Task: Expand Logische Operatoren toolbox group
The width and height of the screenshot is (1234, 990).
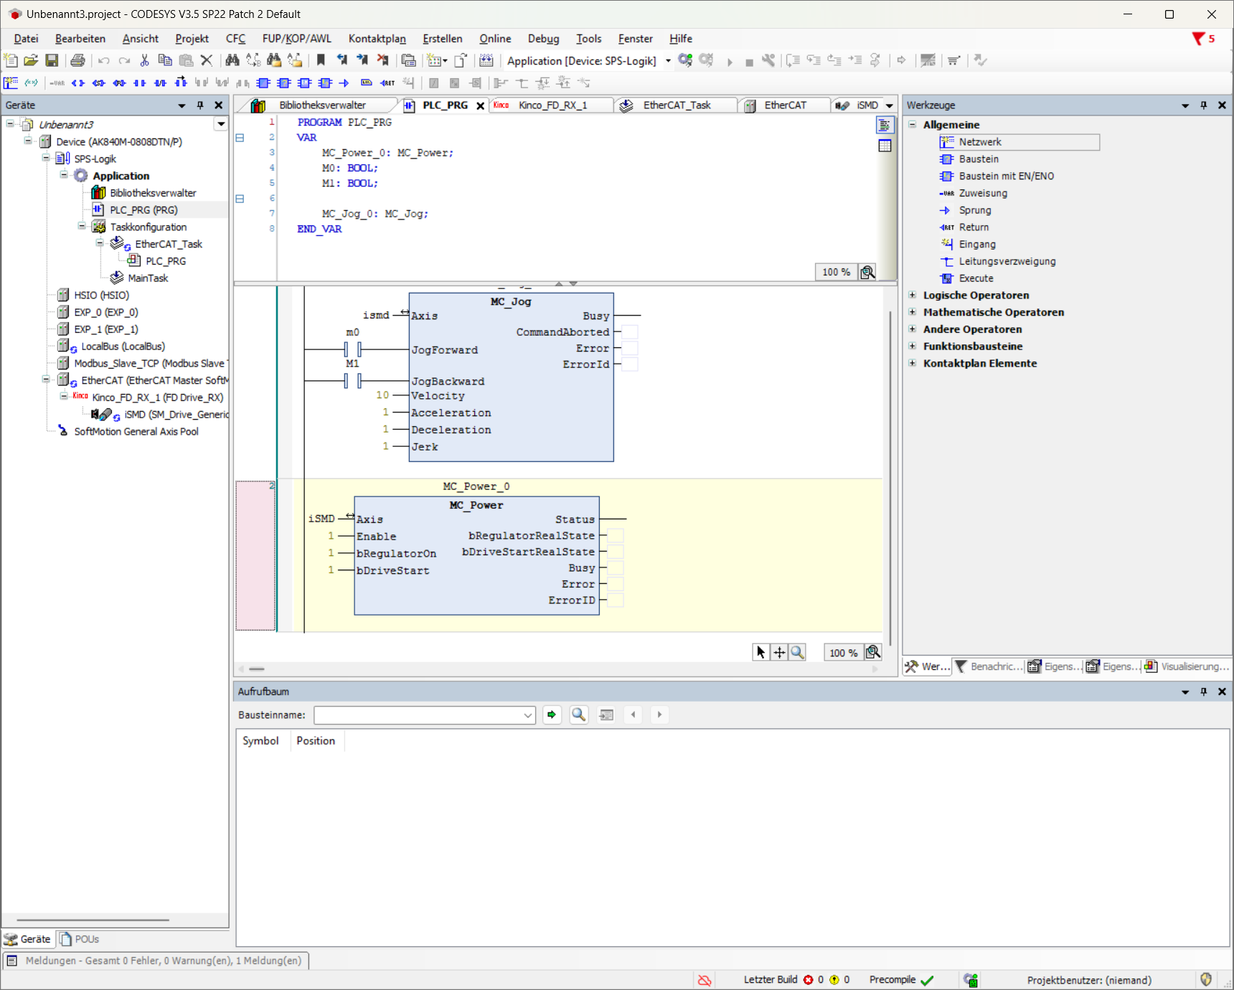Action: point(912,295)
